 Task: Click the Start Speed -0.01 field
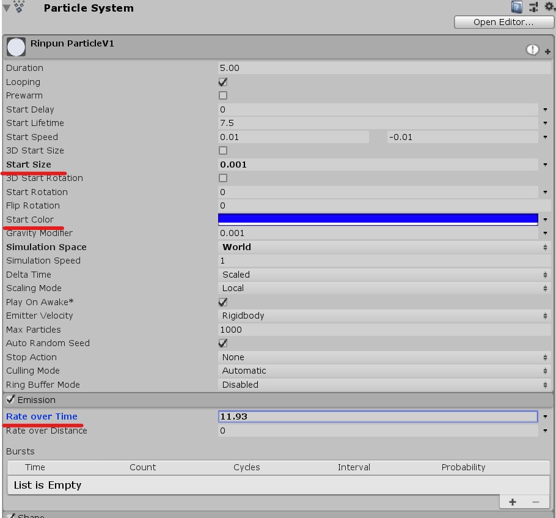coord(463,137)
